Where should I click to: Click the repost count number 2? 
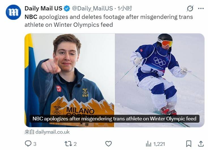tap(75, 144)
